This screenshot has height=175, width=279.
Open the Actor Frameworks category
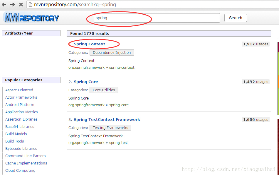click(21, 97)
